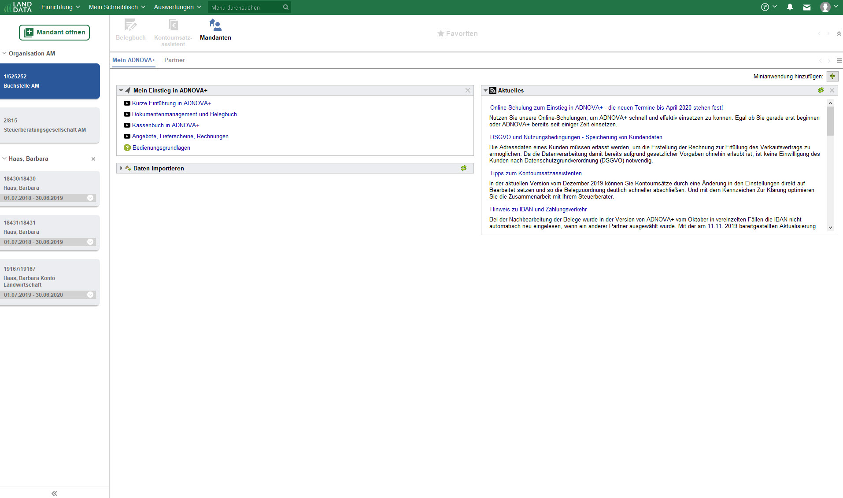Image resolution: width=843 pixels, height=498 pixels.
Task: Click the Mandant öffnen button
Action: (54, 32)
